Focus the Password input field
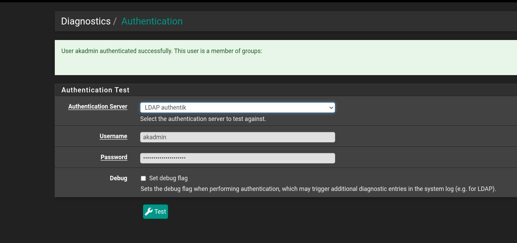The height and width of the screenshot is (243, 517). (x=238, y=158)
